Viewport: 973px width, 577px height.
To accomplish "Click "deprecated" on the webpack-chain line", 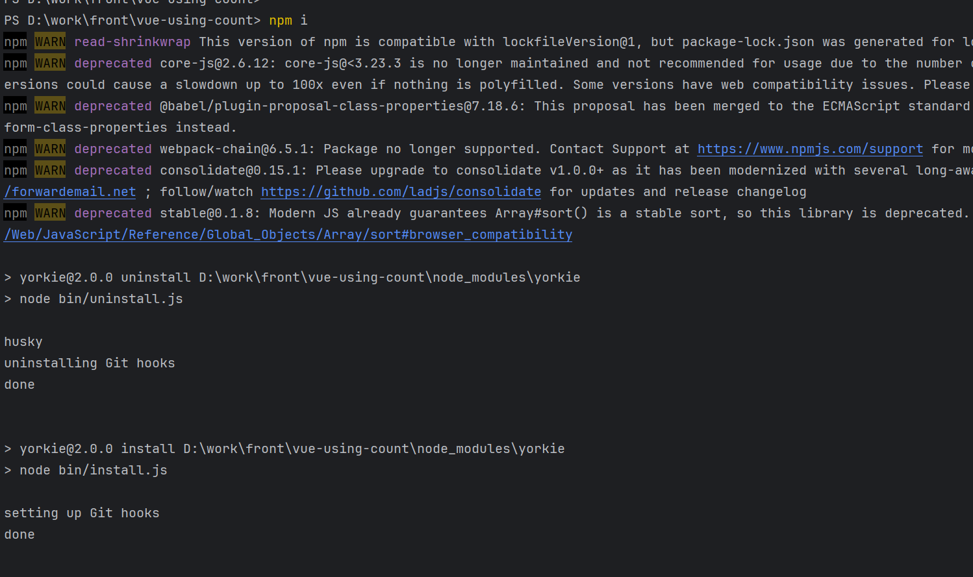I will 112,149.
